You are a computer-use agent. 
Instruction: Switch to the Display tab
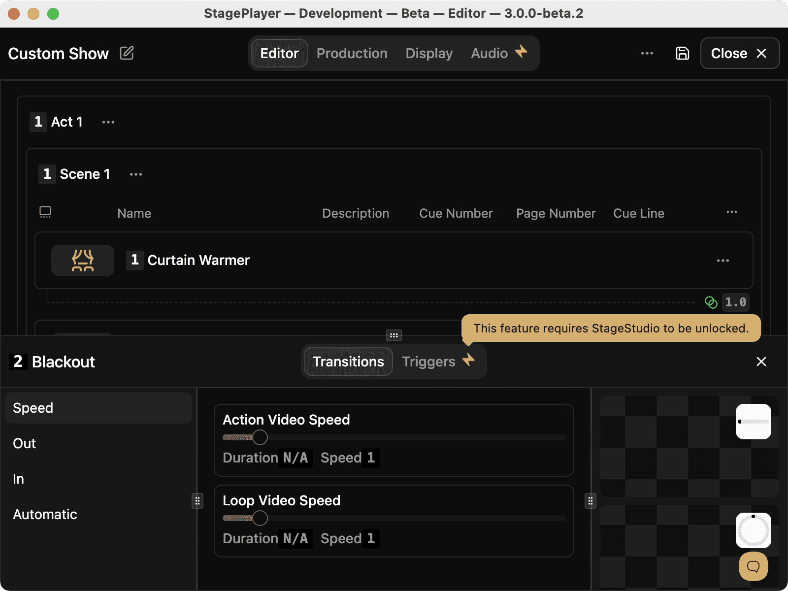coord(429,53)
